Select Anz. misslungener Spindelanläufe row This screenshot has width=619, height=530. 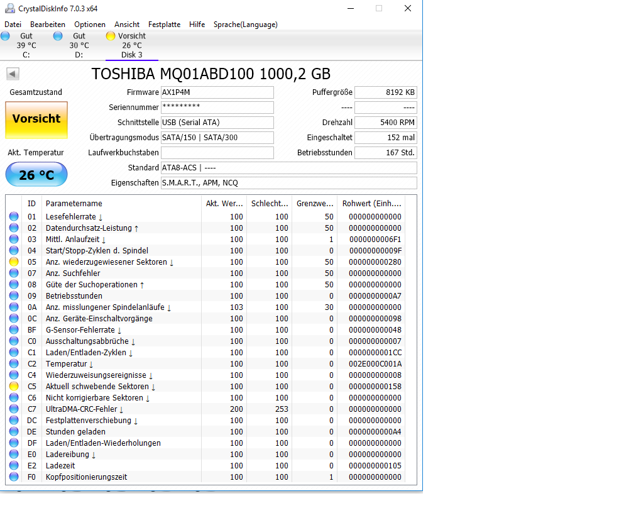point(206,307)
